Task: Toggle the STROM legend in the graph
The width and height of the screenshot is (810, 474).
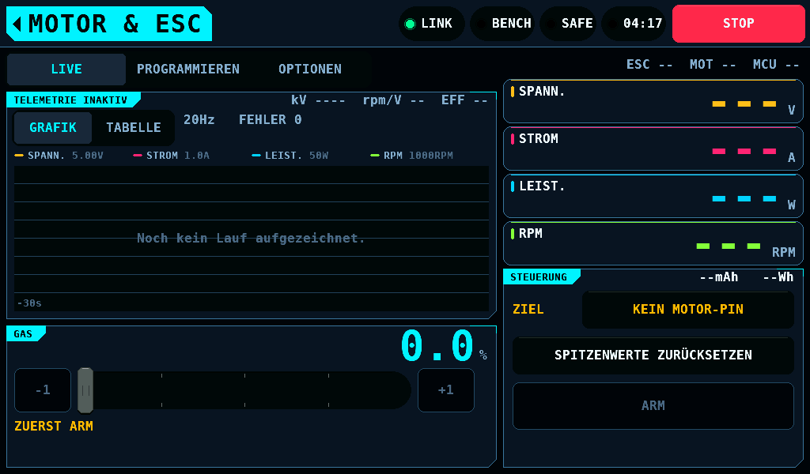Action: pyautogui.click(x=171, y=156)
